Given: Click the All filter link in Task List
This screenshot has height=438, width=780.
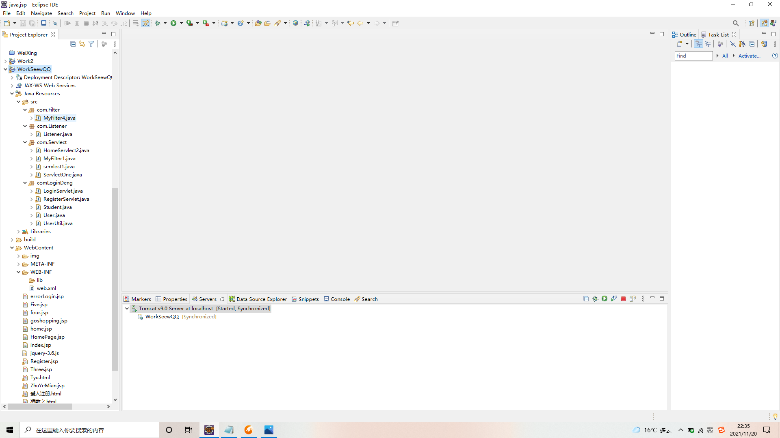Looking at the screenshot, I should tap(725, 56).
